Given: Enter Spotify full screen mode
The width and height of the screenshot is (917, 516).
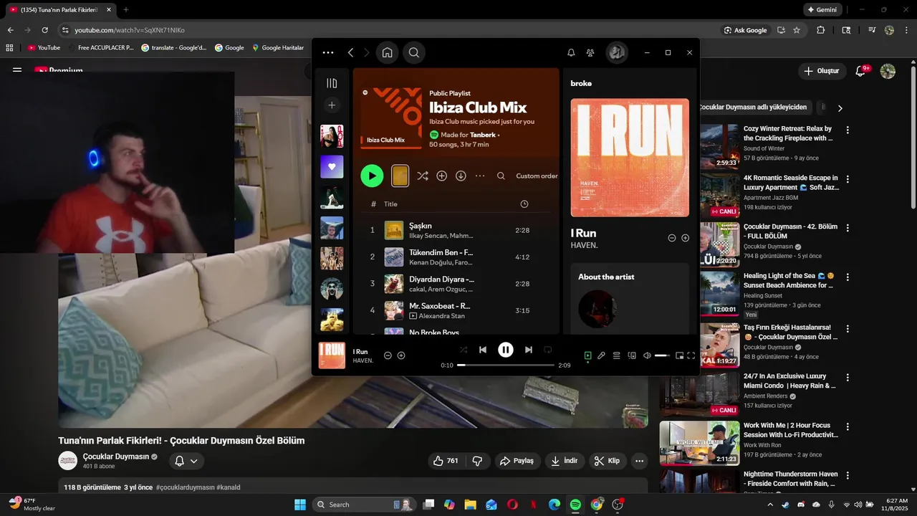Looking at the screenshot, I should click(691, 355).
